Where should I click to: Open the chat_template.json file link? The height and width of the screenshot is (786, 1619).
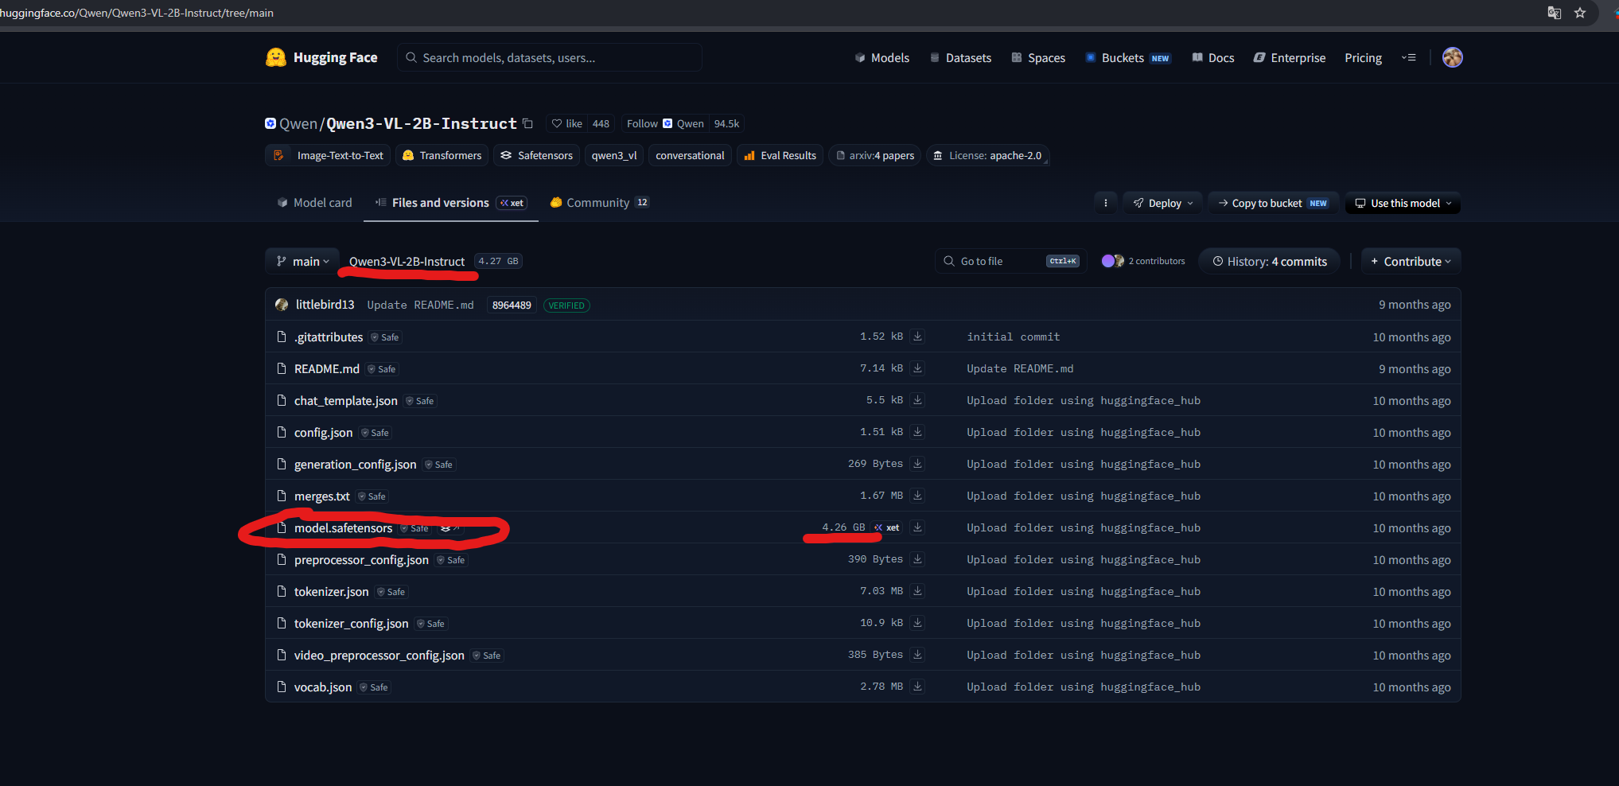[x=346, y=401]
